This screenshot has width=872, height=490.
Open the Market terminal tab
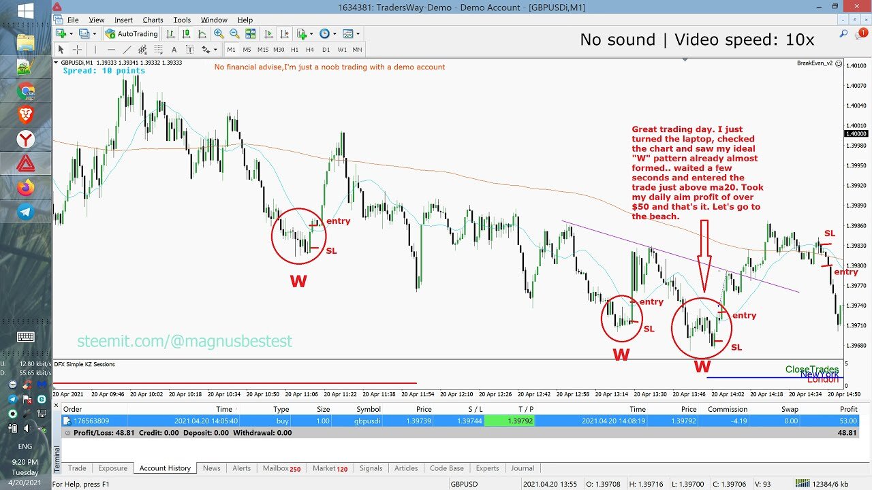coord(330,468)
